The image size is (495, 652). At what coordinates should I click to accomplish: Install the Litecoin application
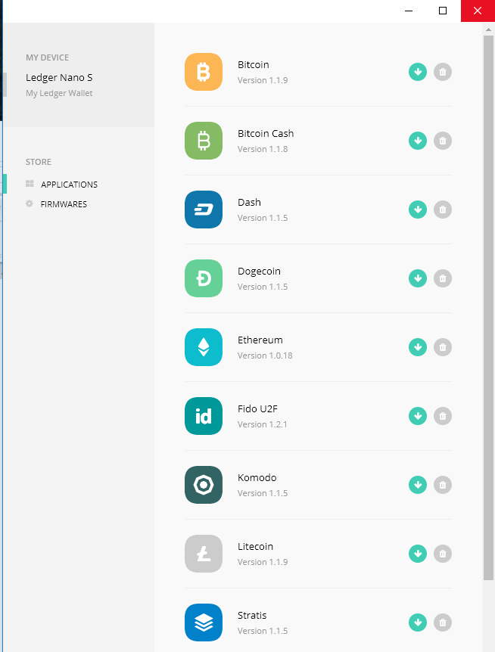[x=418, y=554]
